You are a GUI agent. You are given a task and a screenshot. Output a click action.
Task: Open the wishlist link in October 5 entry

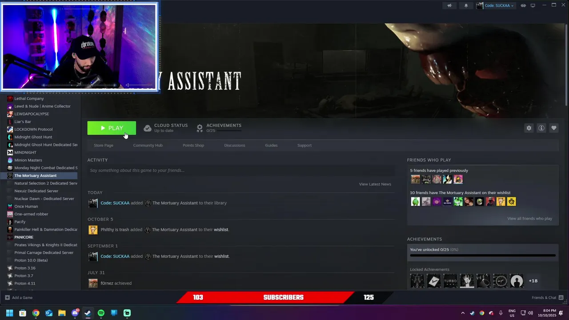[221, 230]
